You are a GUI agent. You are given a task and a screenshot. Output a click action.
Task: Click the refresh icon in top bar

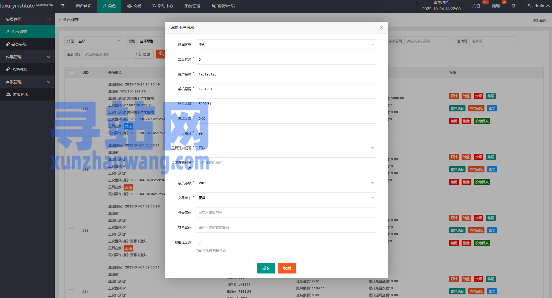tap(513, 6)
